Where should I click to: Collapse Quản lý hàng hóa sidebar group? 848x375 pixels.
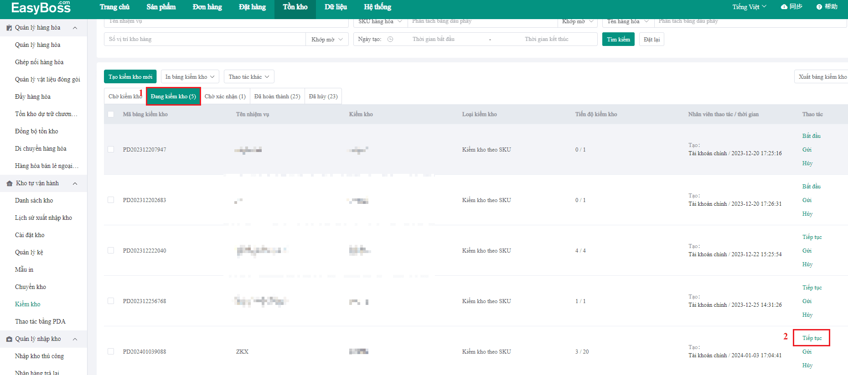(x=75, y=28)
